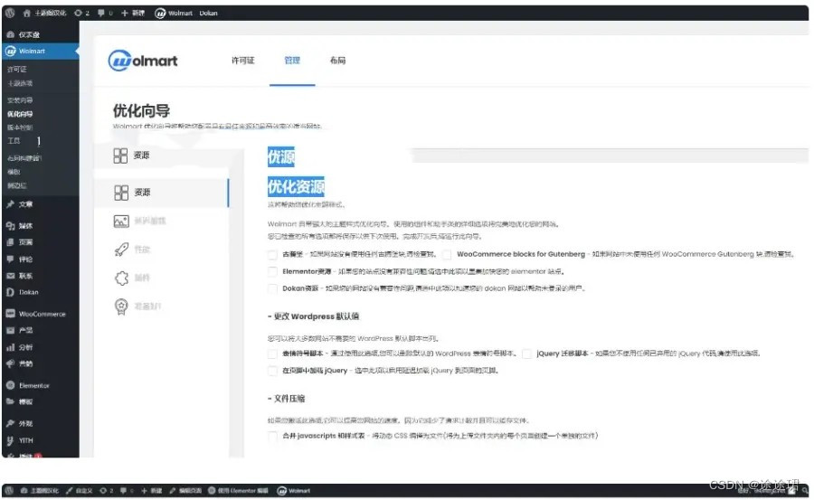This screenshot has width=814, height=500.
Task: Click the highlighted 优化资源 heading
Action: coord(296,186)
